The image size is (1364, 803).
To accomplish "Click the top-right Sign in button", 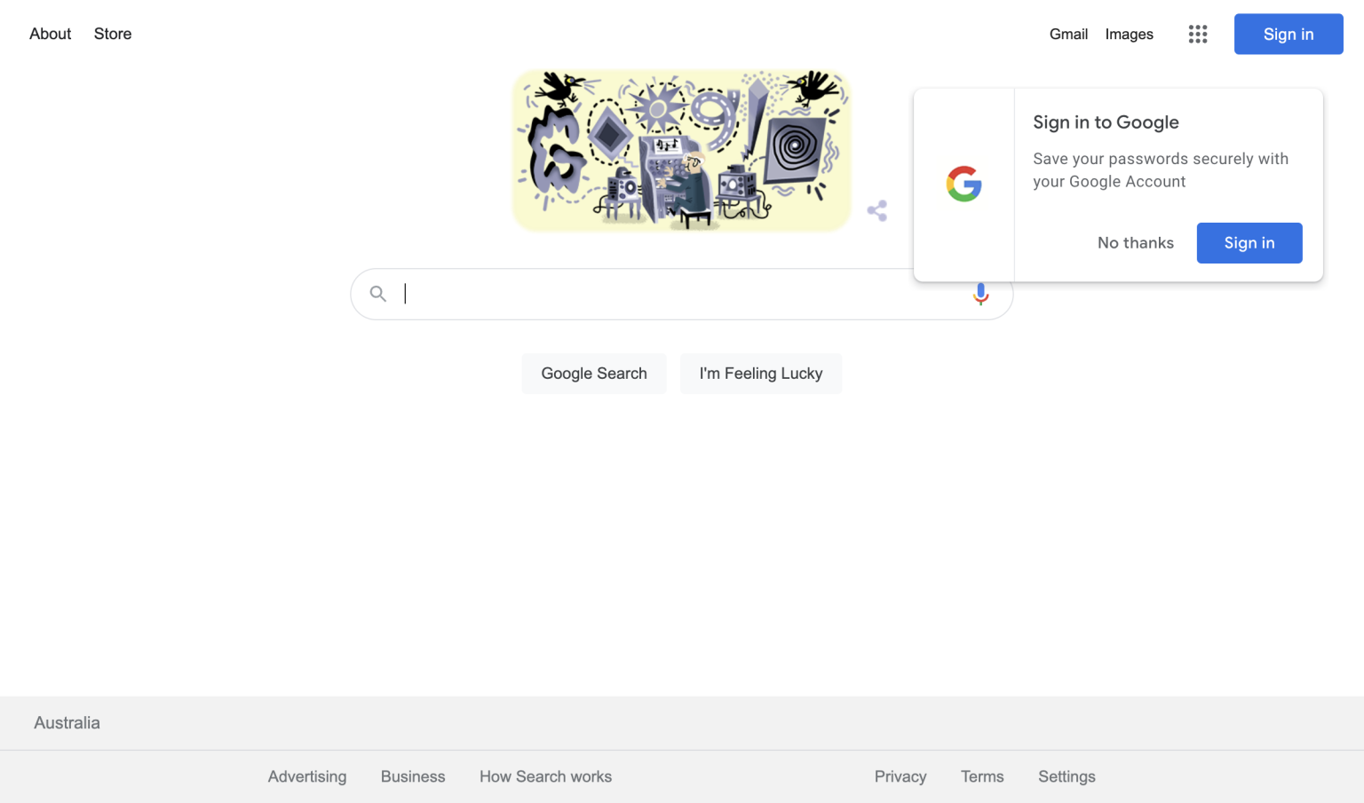I will pyautogui.click(x=1288, y=35).
